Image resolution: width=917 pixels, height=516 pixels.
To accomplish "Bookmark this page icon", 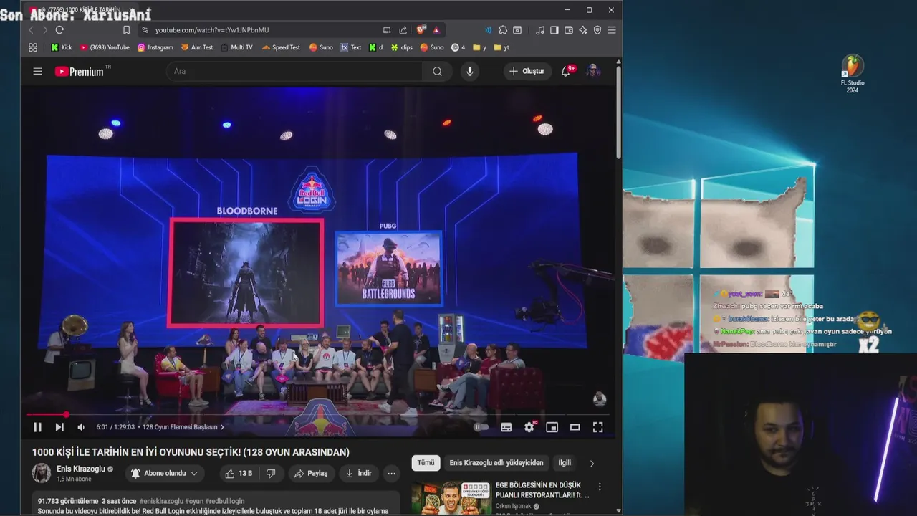I will [126, 30].
